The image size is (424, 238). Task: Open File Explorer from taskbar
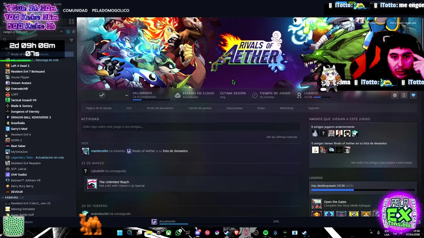(149, 233)
